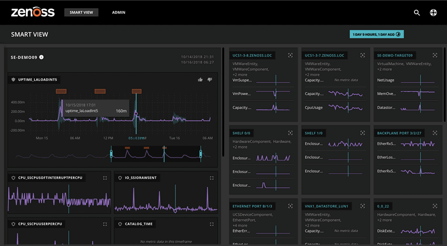Screen dimensions: 447x246
Task: Grab the right range handle on overview timeline
Action: [201, 154]
